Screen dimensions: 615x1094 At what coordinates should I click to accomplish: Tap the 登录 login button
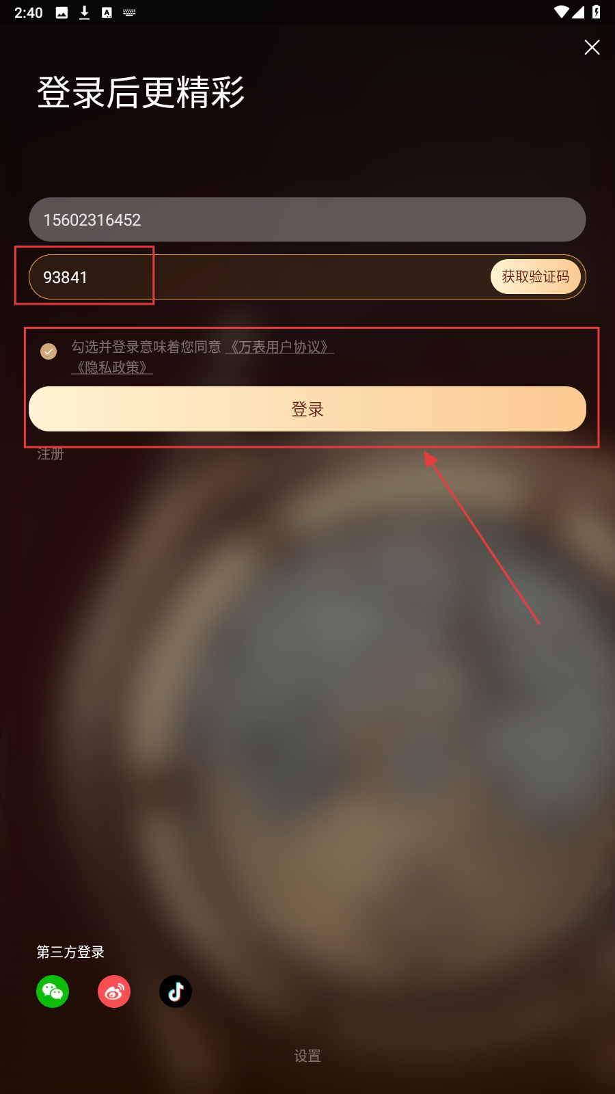(x=307, y=409)
